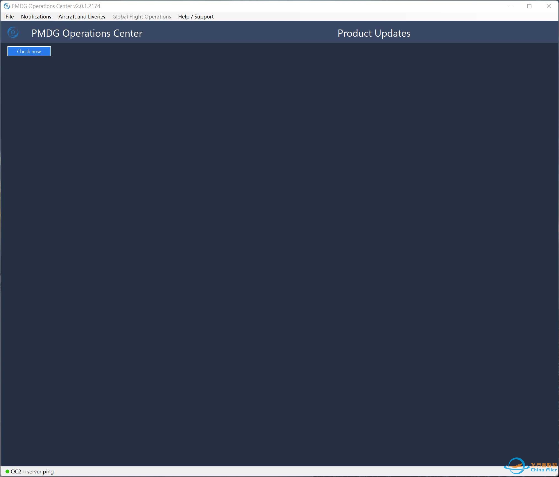
Task: Open Aircraft and Liveries menu
Action: (x=82, y=17)
